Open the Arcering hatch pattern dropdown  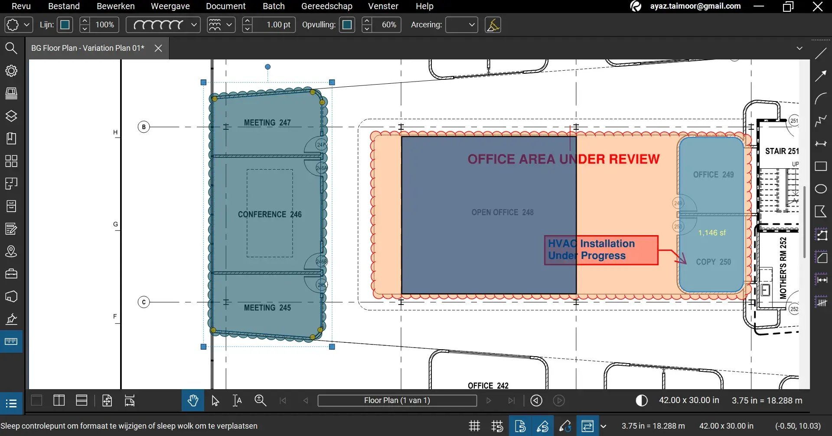[x=462, y=25]
